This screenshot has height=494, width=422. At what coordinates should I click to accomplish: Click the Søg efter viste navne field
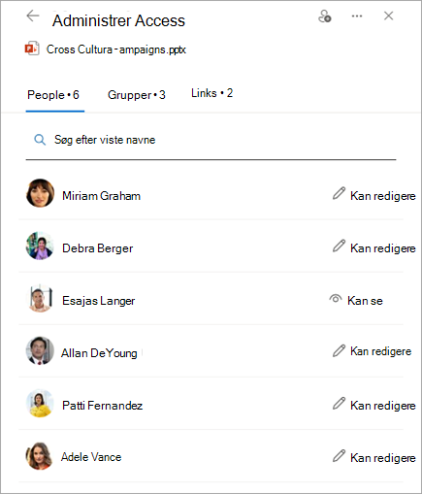[x=211, y=140]
